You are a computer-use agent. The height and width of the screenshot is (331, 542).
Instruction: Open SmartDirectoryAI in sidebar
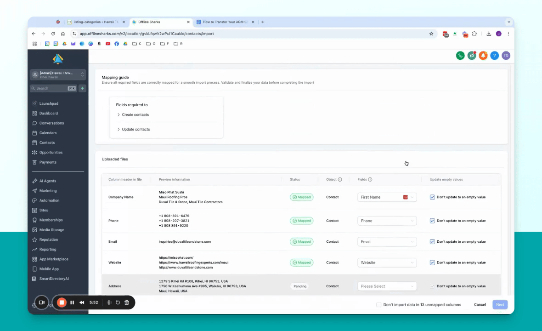[x=54, y=279]
